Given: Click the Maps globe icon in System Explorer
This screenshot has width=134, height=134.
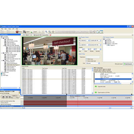Looking at the screenshot, I should [2, 74].
